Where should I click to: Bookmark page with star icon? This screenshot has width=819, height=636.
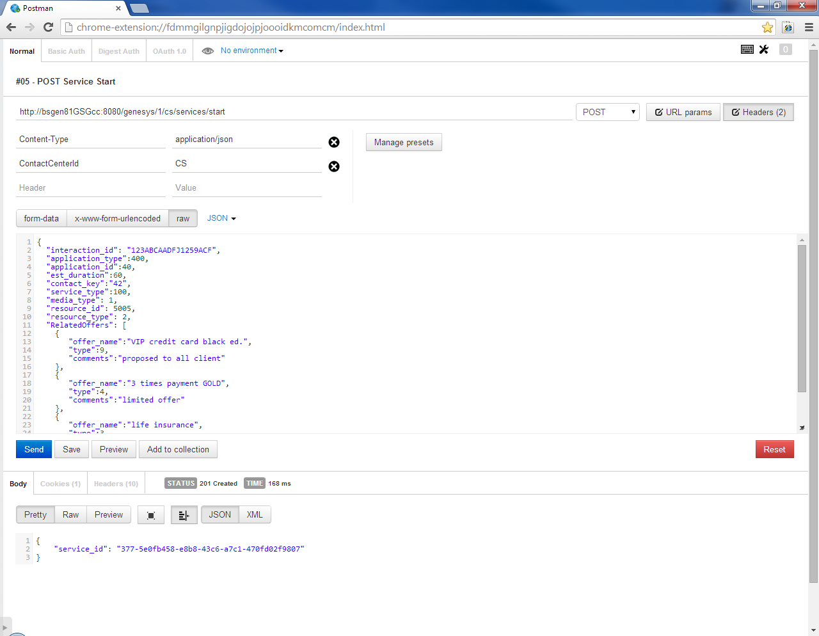click(x=767, y=28)
